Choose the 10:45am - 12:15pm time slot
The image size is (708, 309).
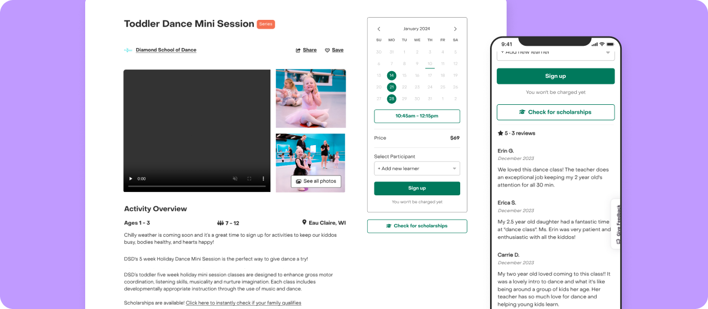[x=417, y=116]
